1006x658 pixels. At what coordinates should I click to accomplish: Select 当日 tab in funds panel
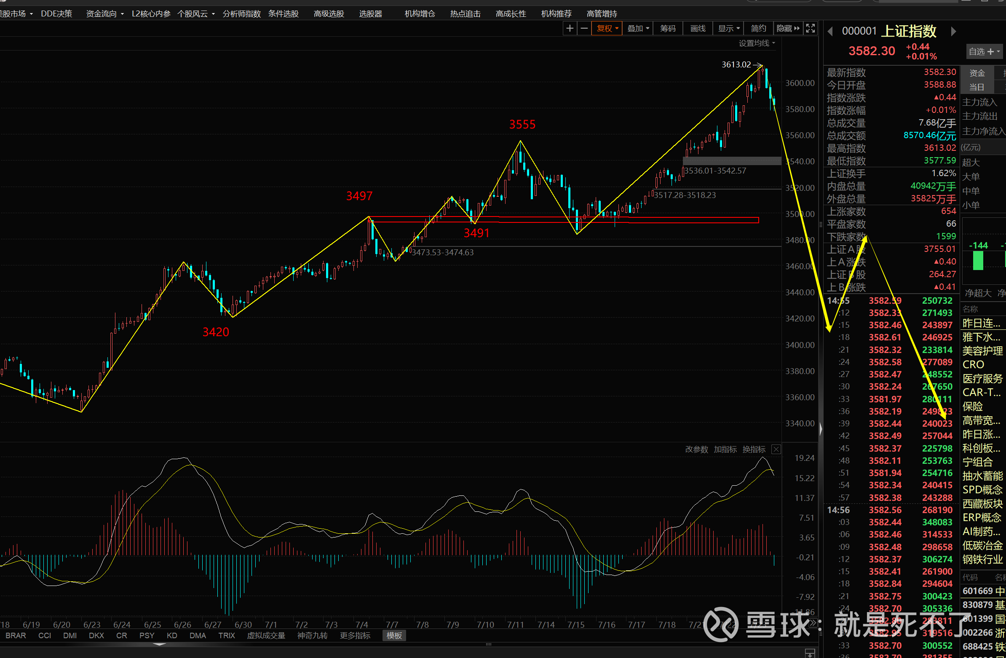tap(977, 87)
